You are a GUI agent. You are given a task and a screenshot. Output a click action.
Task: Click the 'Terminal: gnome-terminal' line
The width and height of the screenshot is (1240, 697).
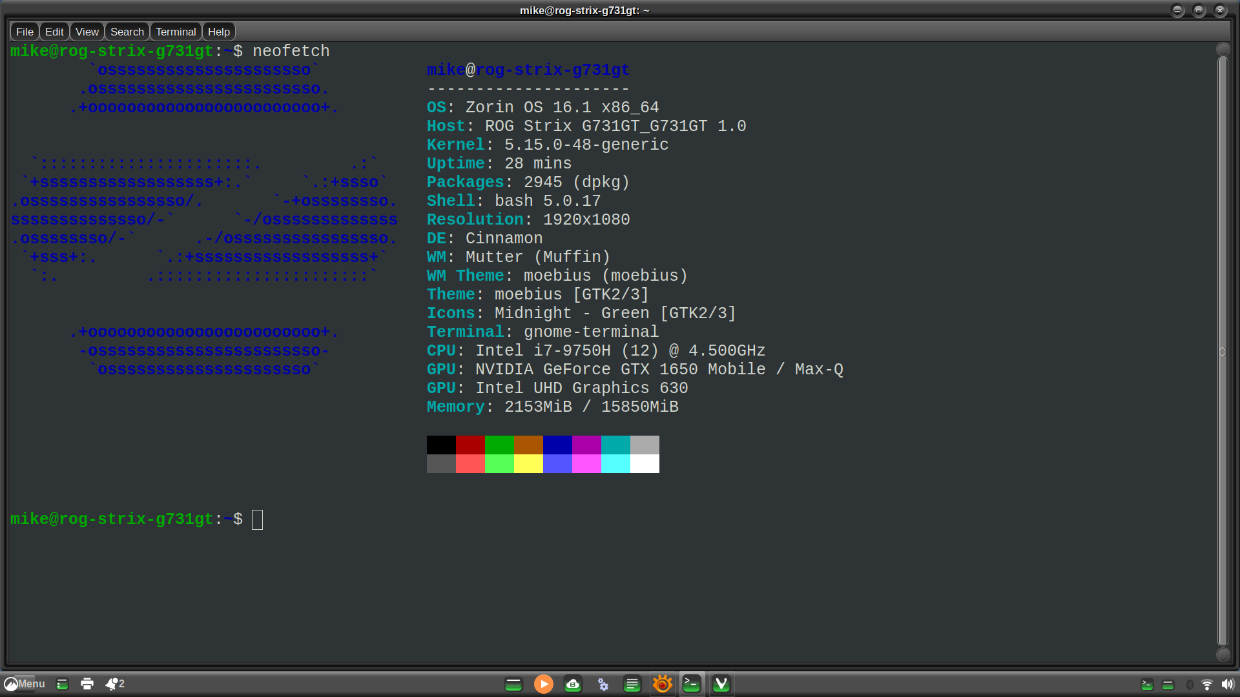click(x=542, y=332)
